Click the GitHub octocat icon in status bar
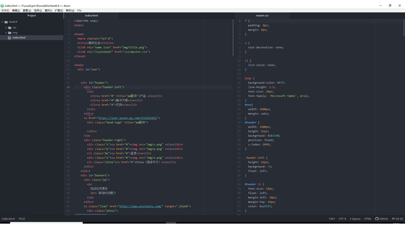 (x=377, y=219)
